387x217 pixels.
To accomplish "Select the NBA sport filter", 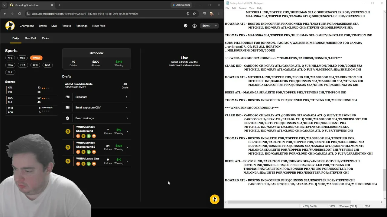I will pos(48,65).
